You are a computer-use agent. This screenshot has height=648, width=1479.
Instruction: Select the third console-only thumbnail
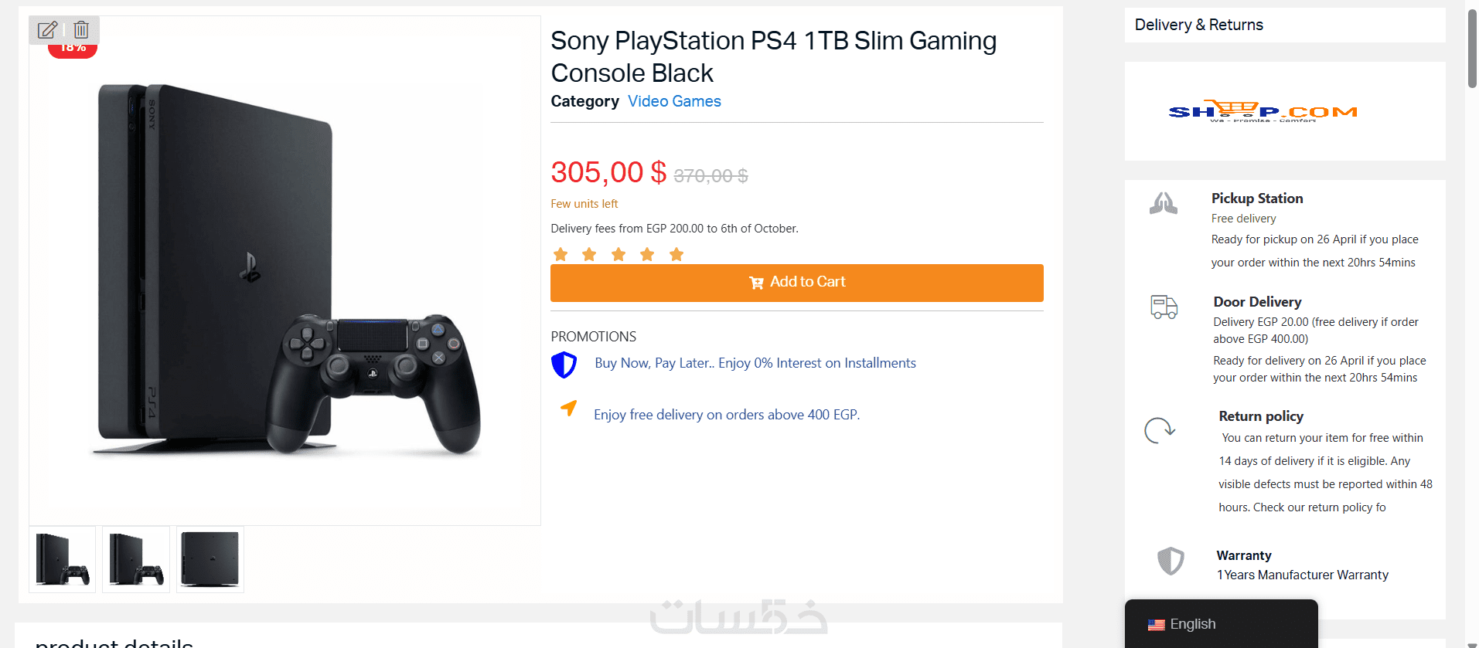pos(210,560)
